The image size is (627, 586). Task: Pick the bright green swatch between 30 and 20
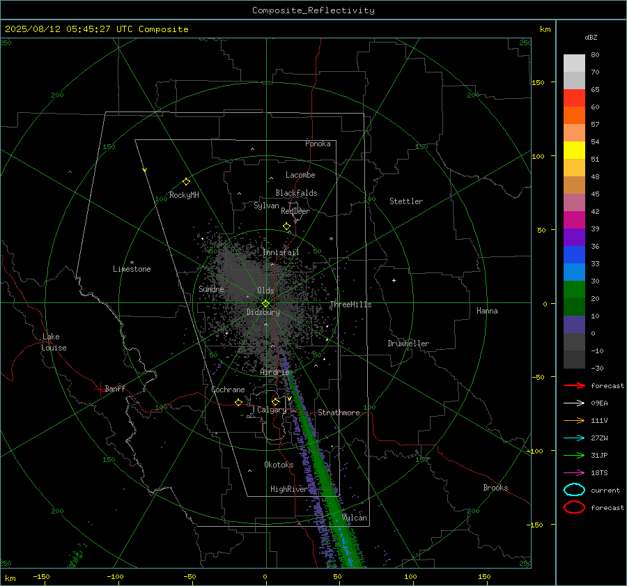574,290
